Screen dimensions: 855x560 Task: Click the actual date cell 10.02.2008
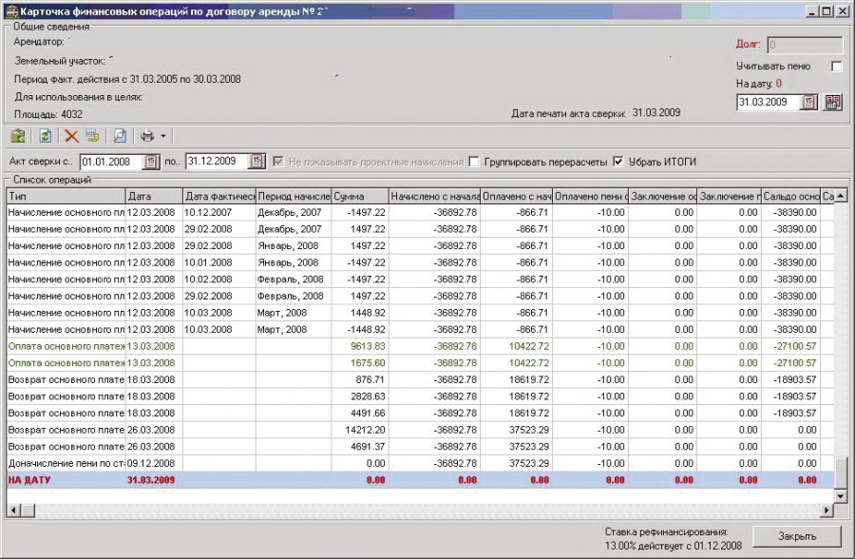[x=208, y=280]
